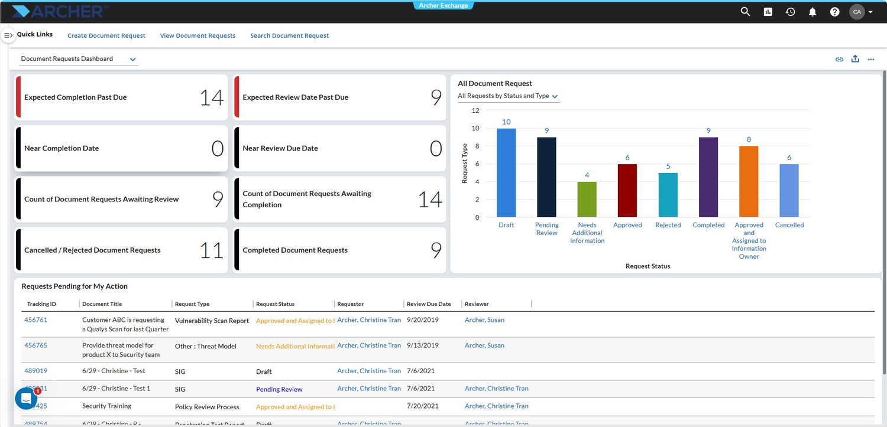Click the 'Vulnerability Scan Report' cell
The height and width of the screenshot is (427, 887).
[212, 321]
